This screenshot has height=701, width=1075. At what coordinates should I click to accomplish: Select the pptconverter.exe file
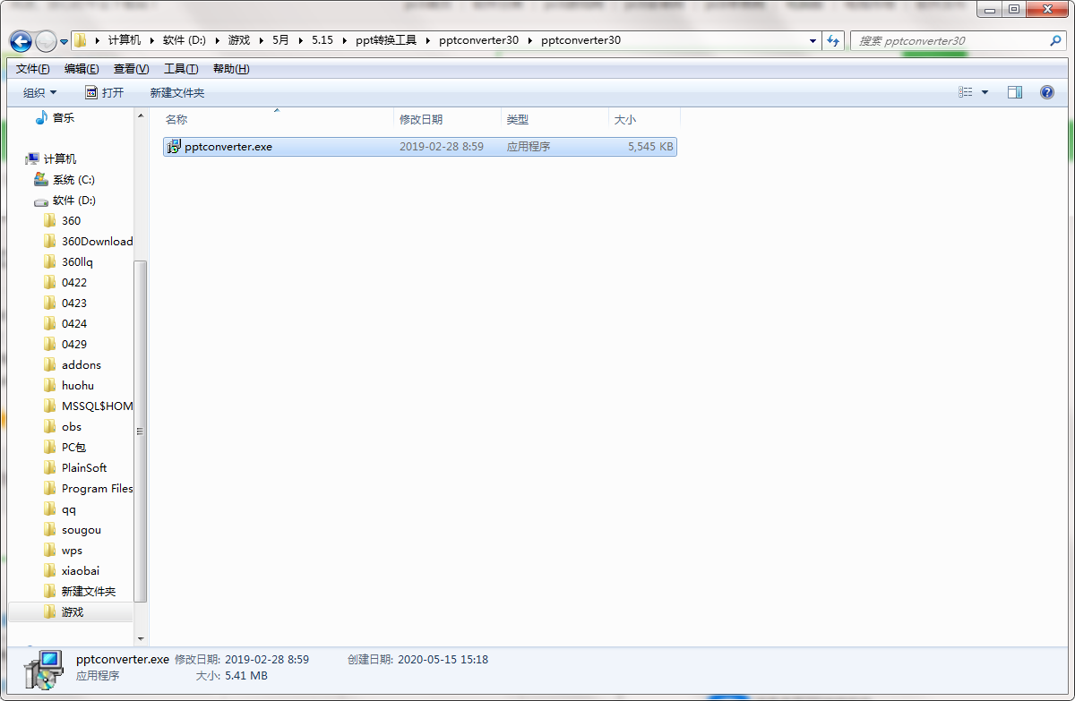(419, 146)
